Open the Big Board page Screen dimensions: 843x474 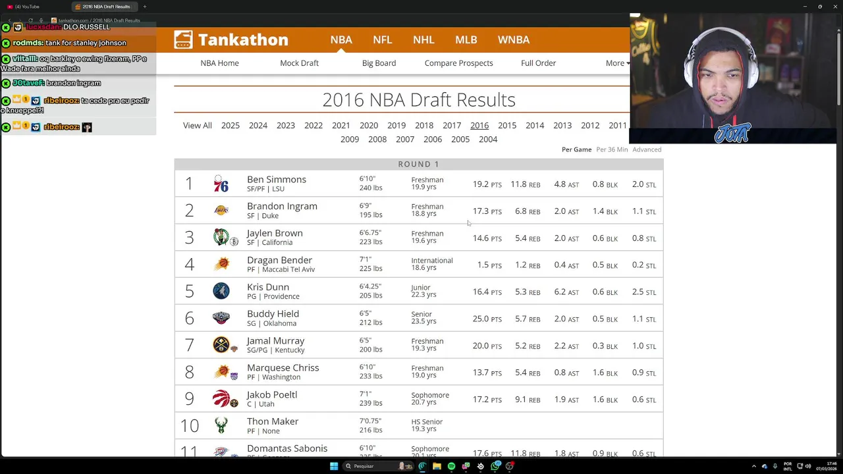tap(379, 63)
